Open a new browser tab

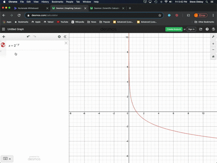[130, 8]
